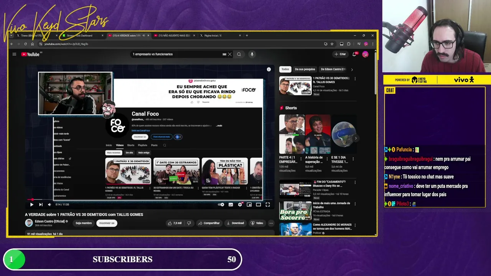Viewport: 491px width, 276px height.
Task: Open options for 'Início de mais uma Jornada' video
Action: [355, 204]
